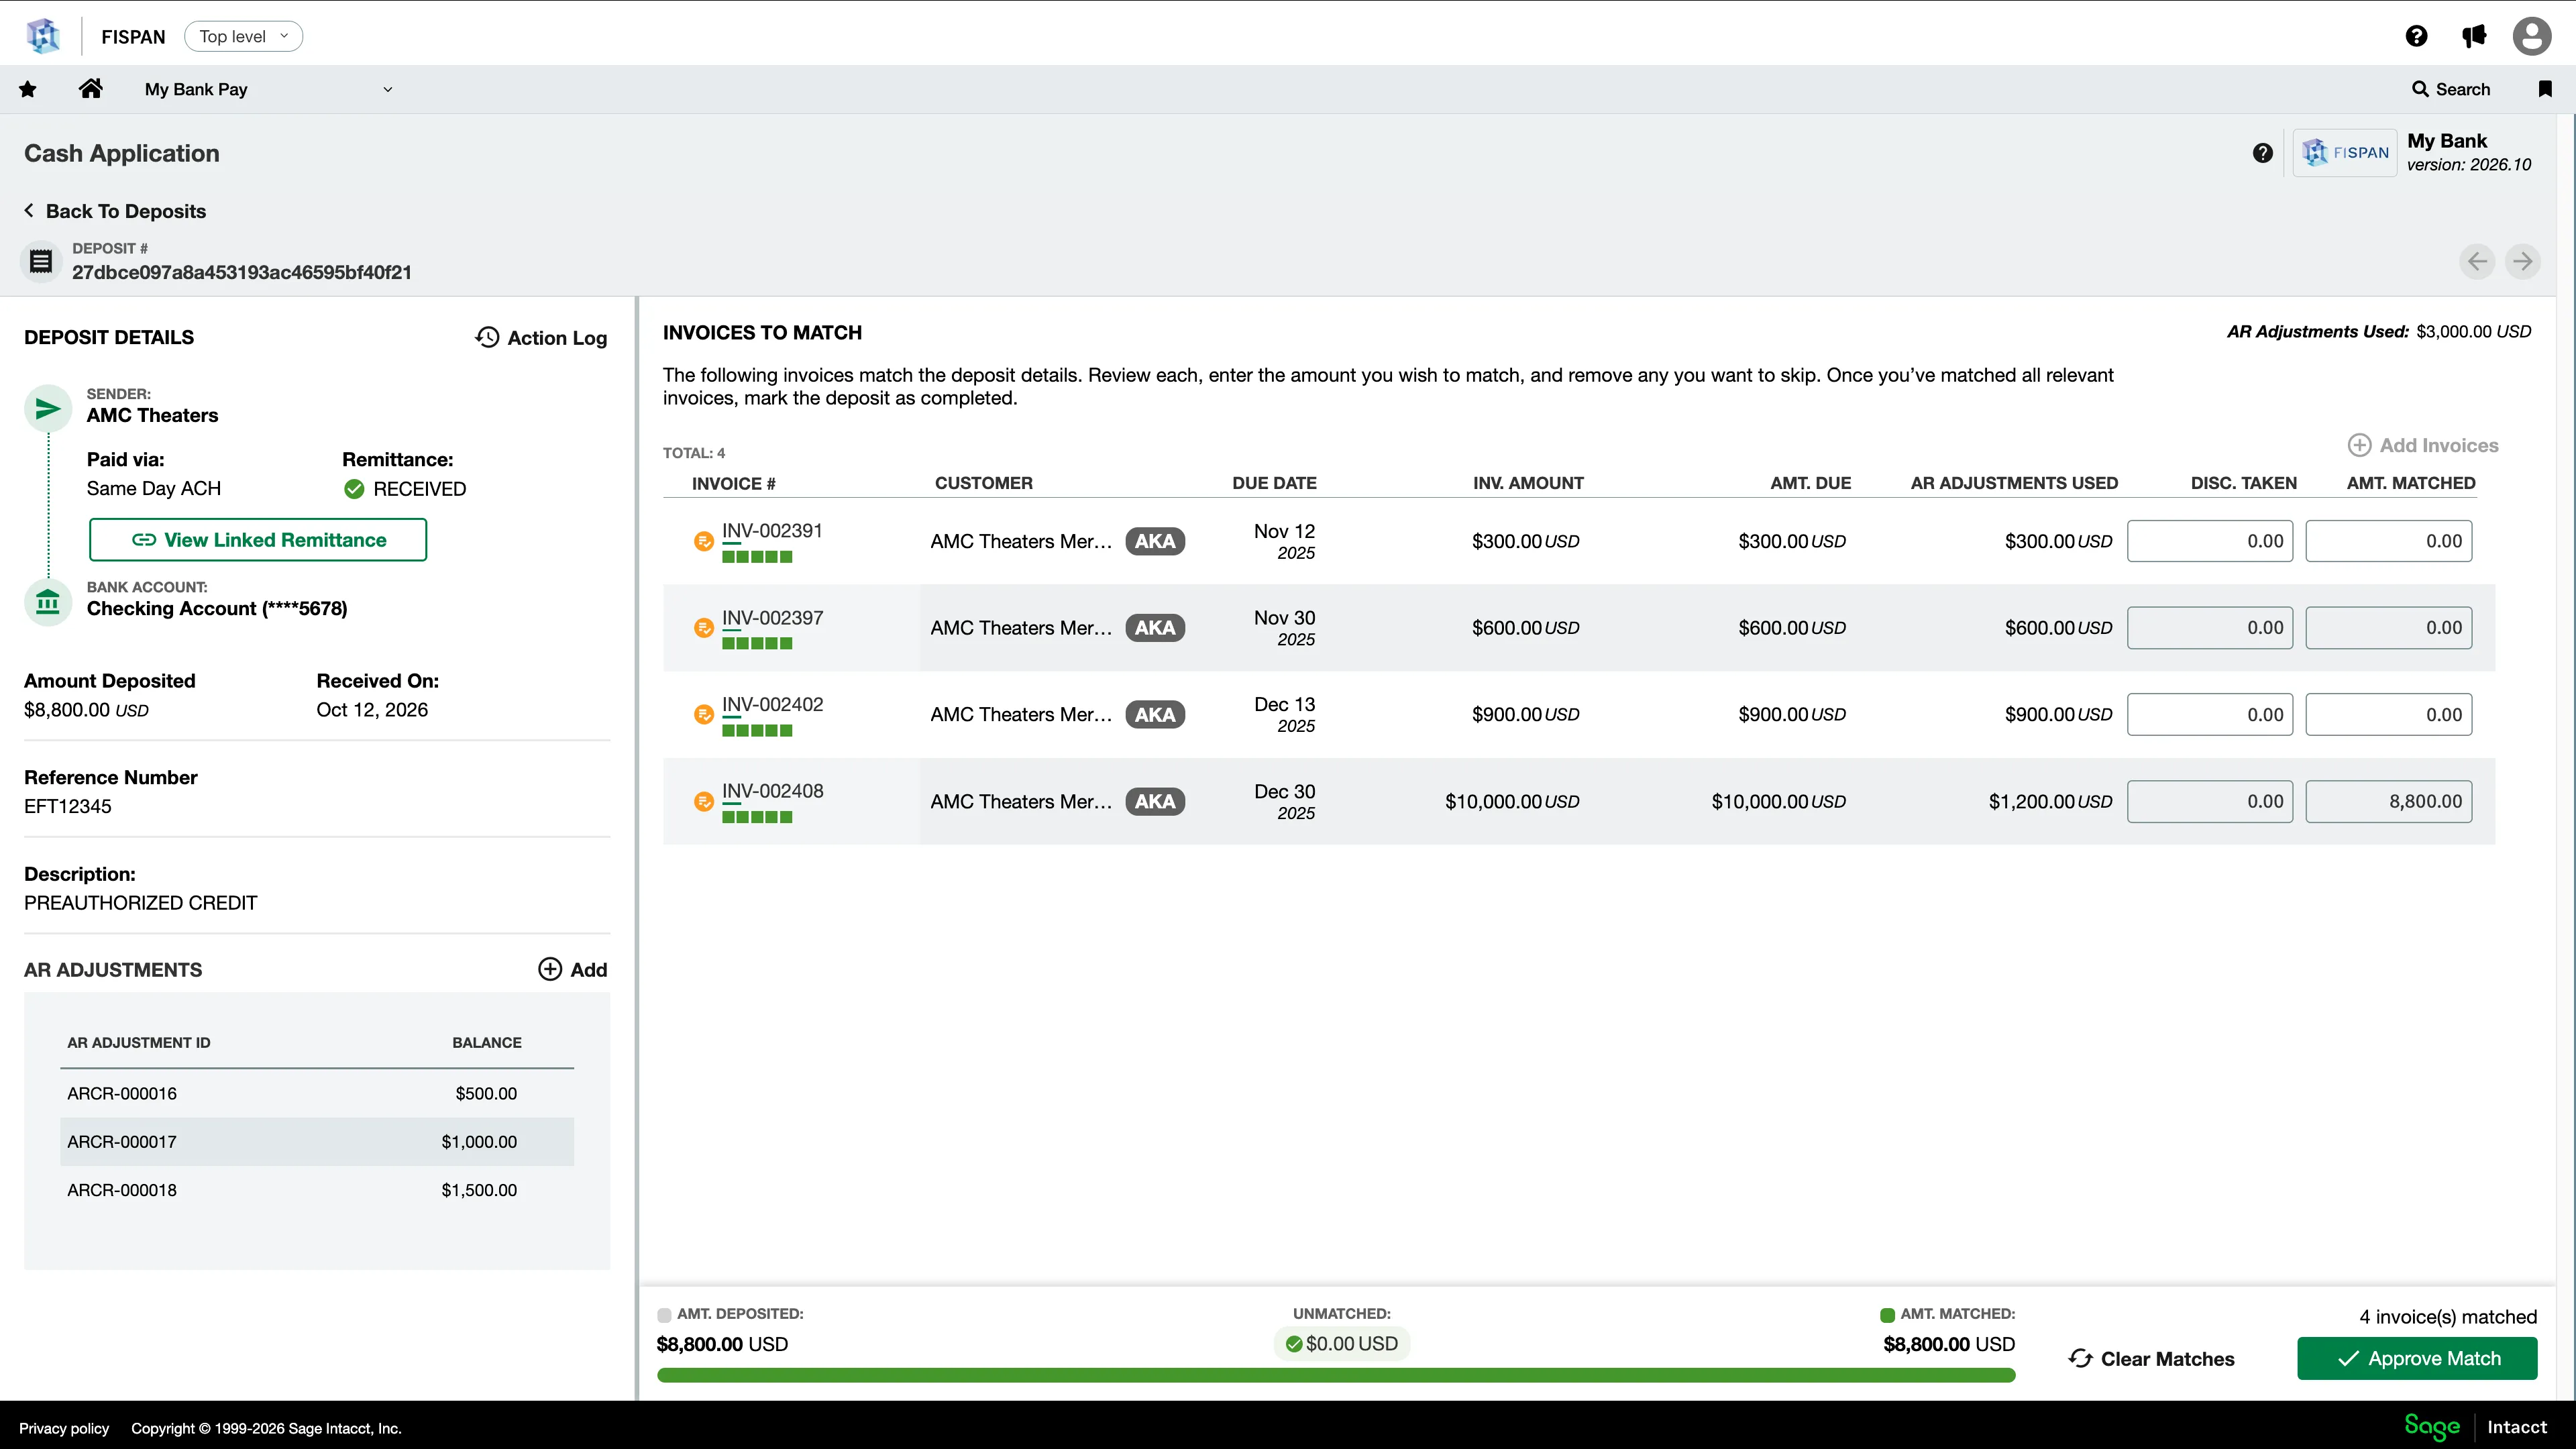Click the INV. AMOUNT column header
Image resolution: width=2576 pixels, height=1449 pixels.
[x=1528, y=484]
